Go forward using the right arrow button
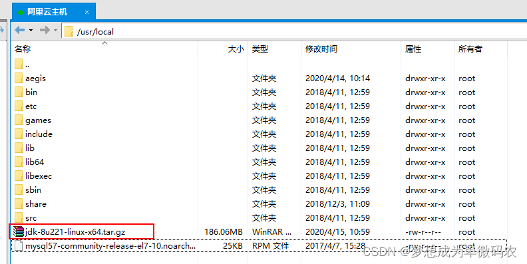 coord(45,30)
